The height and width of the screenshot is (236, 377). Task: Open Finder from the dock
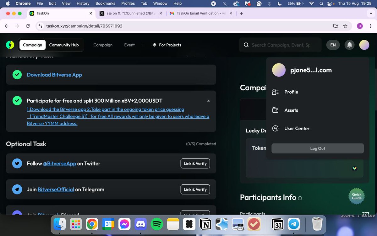(60, 224)
